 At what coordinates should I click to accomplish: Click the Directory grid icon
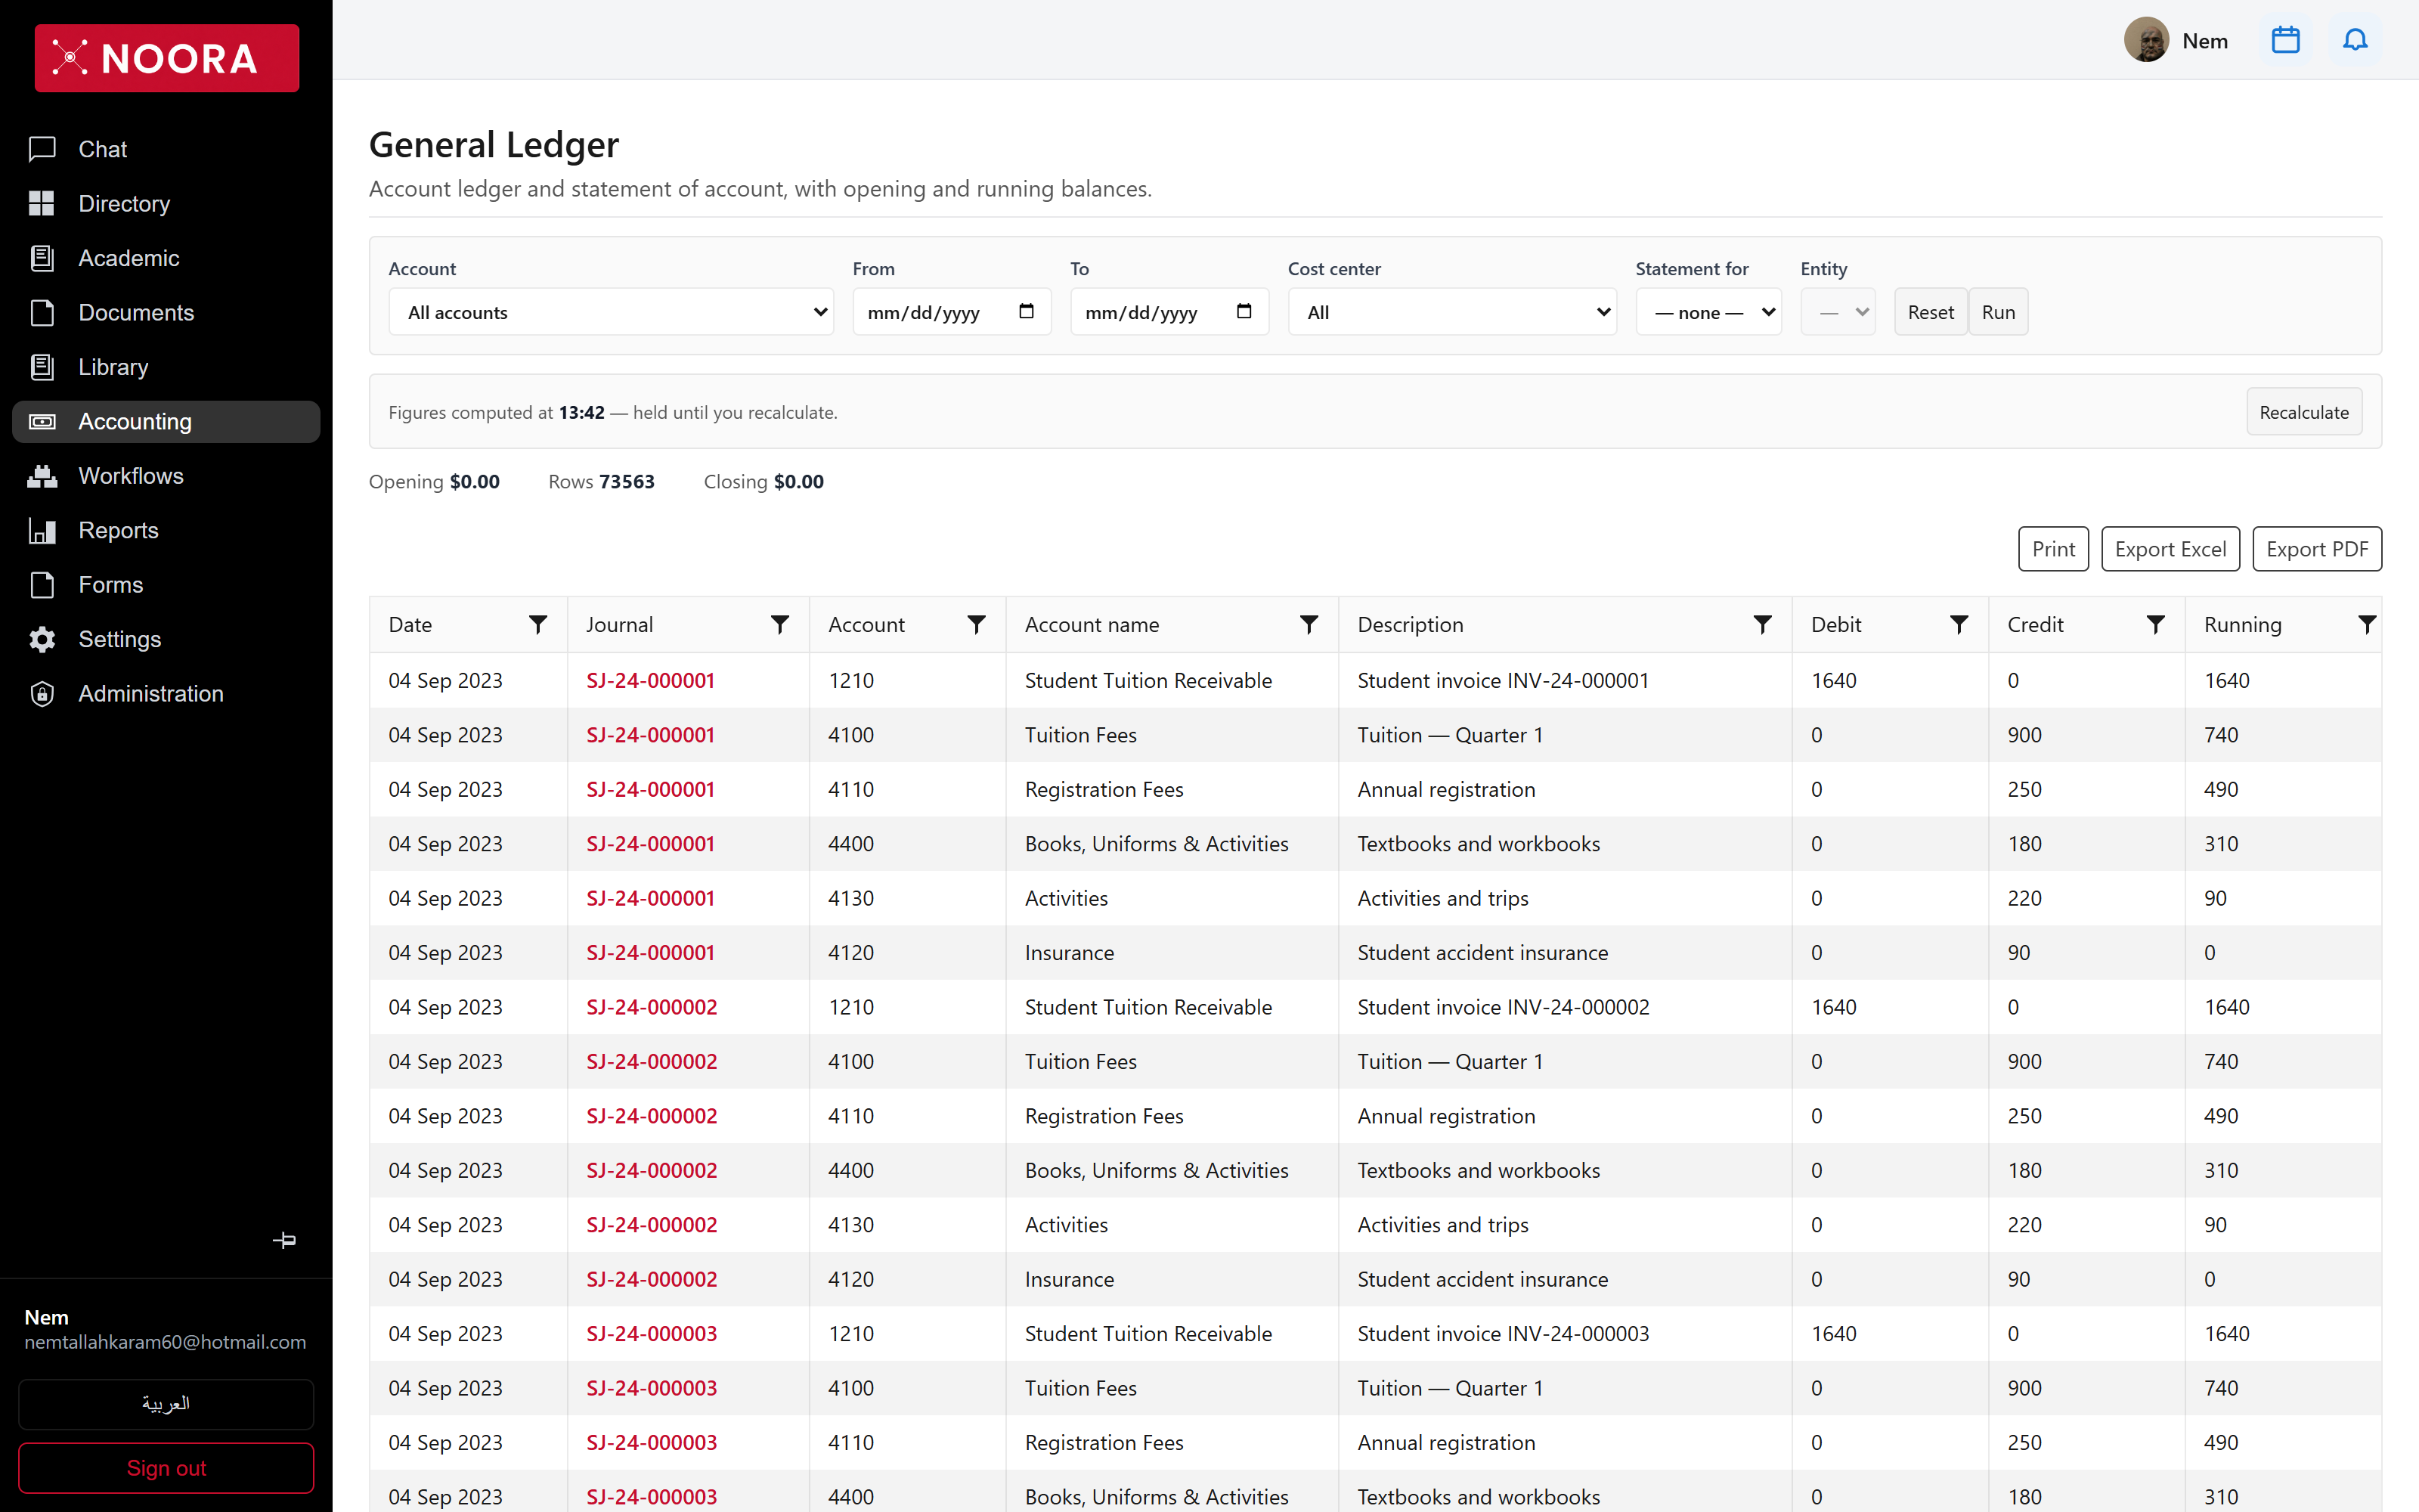coord(42,203)
